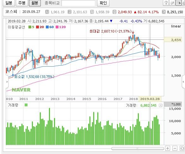The image size is (185, 154).
Task: Click the 2011 year axis label
Action: pos(24,99)
